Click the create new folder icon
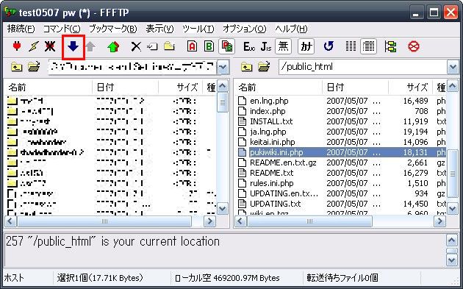463x289 pixels. (x=169, y=46)
